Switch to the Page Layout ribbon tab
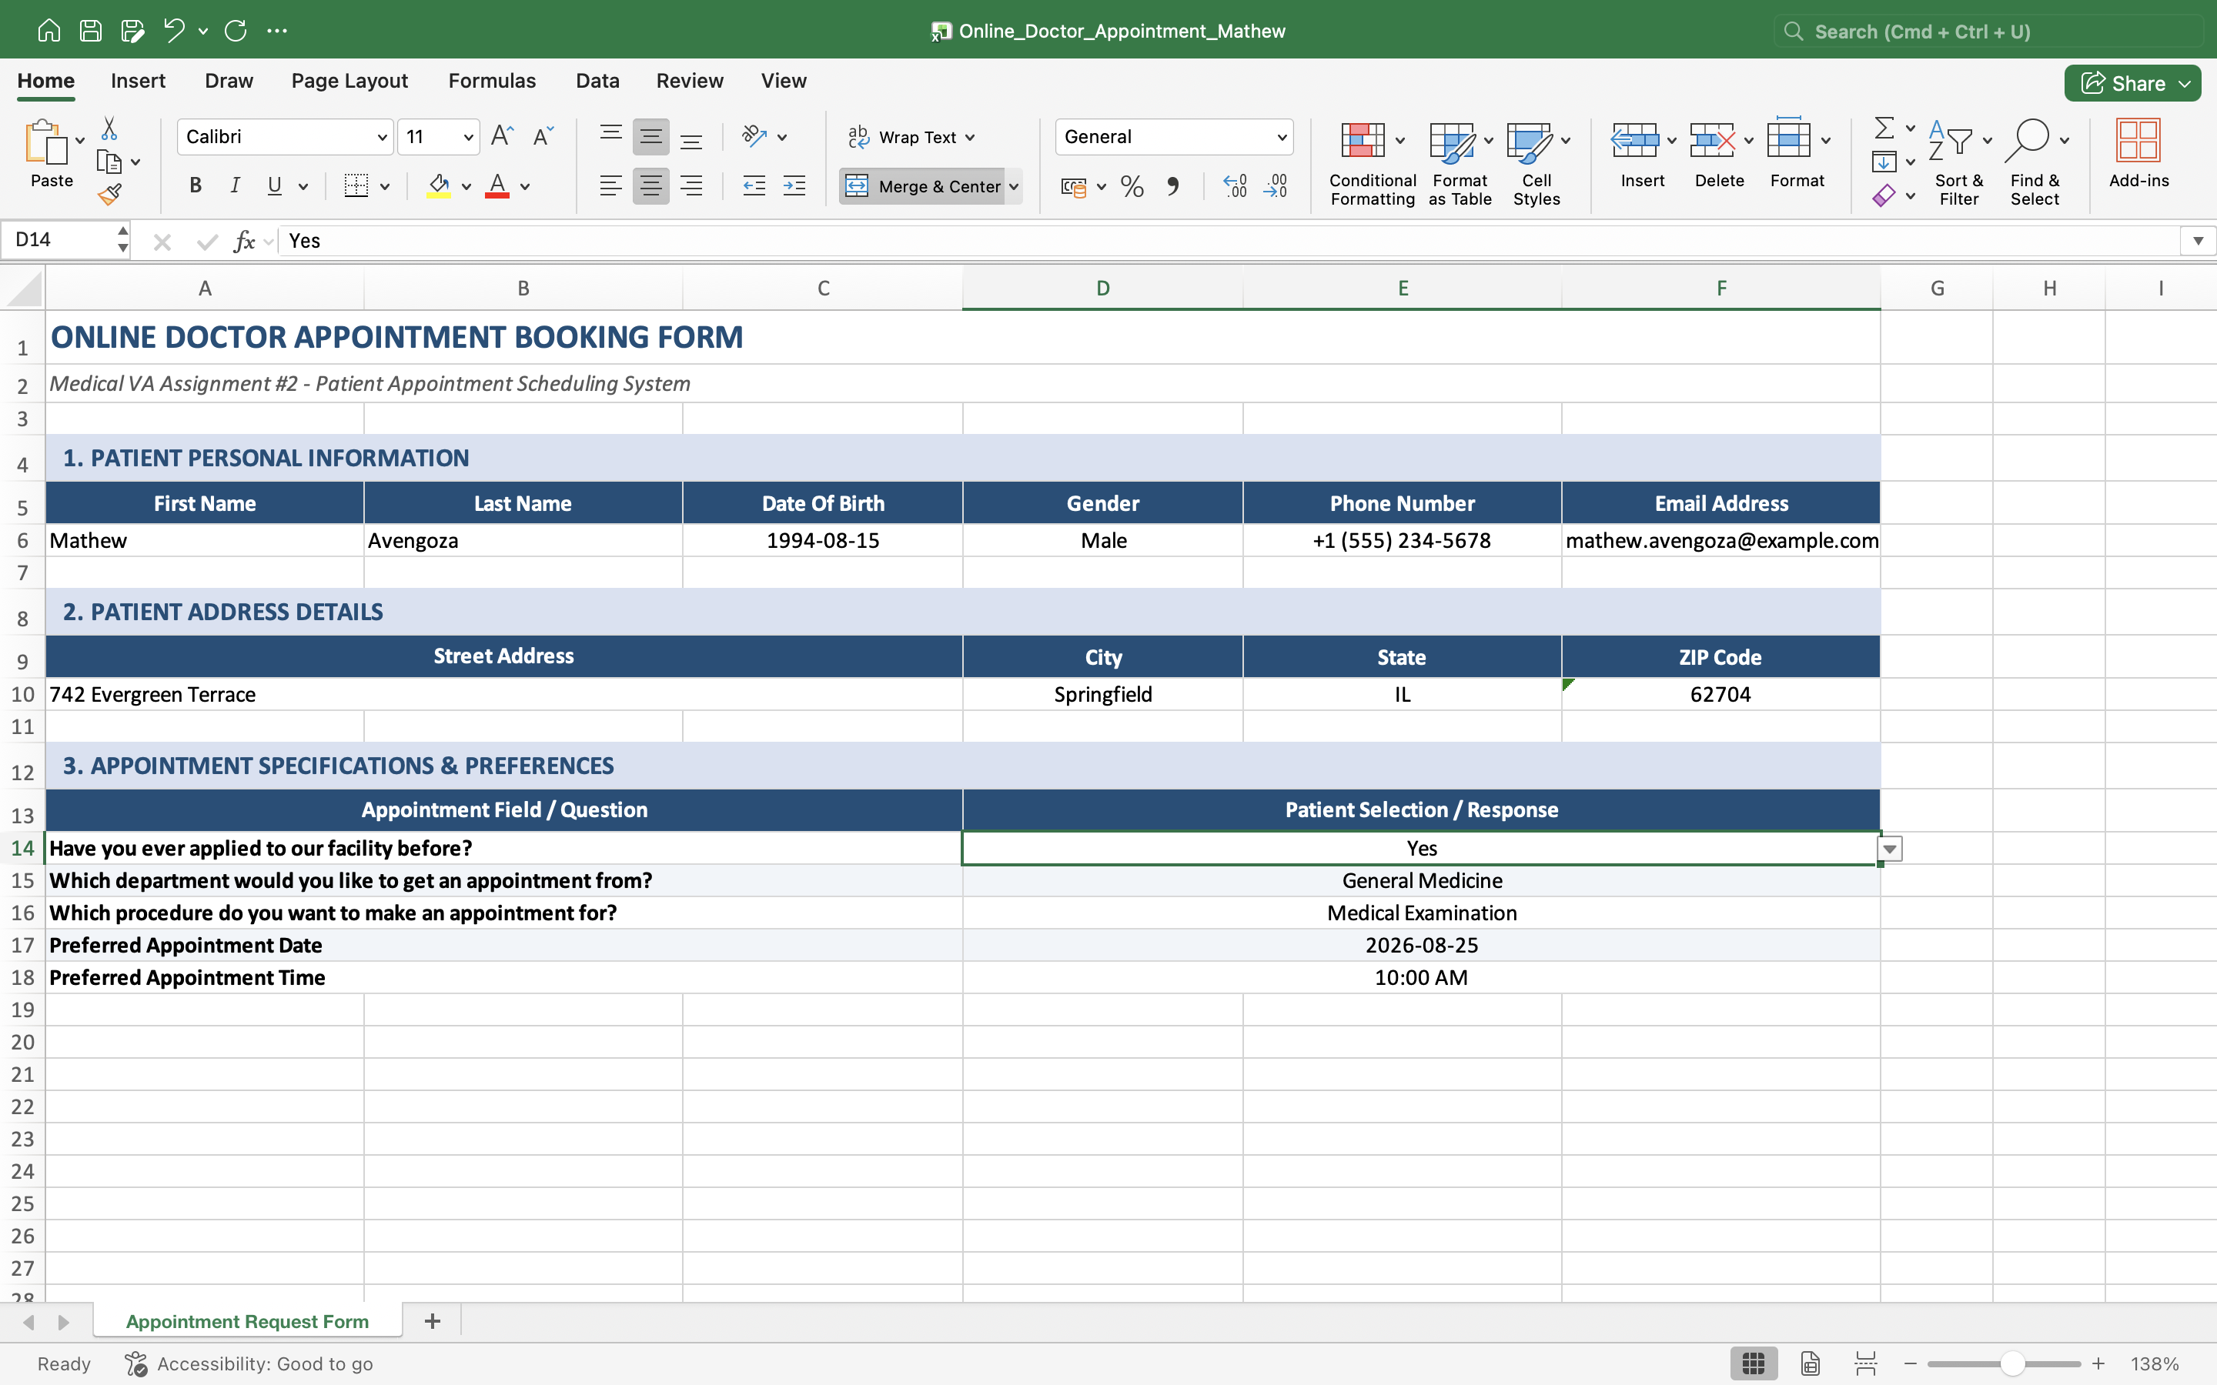This screenshot has width=2217, height=1385. [x=349, y=81]
